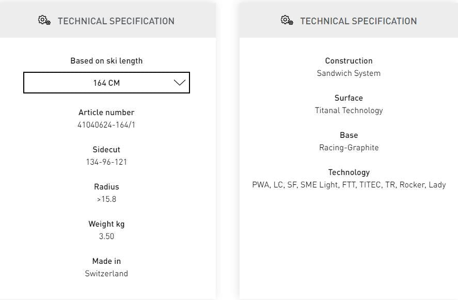Screen dimensions: 458x300
Task: Select article number 41040624-164/1 text
Action: 106,125
